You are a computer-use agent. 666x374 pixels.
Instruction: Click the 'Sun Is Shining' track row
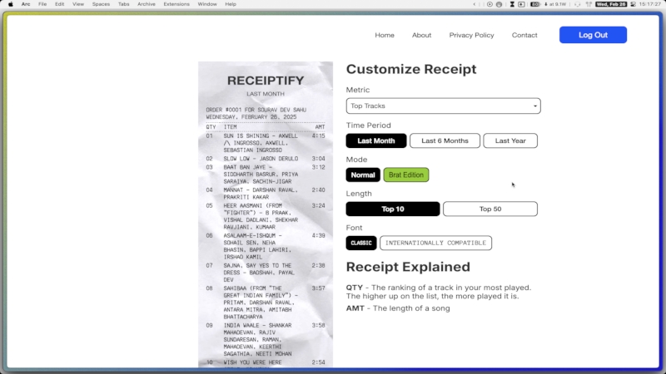point(266,143)
